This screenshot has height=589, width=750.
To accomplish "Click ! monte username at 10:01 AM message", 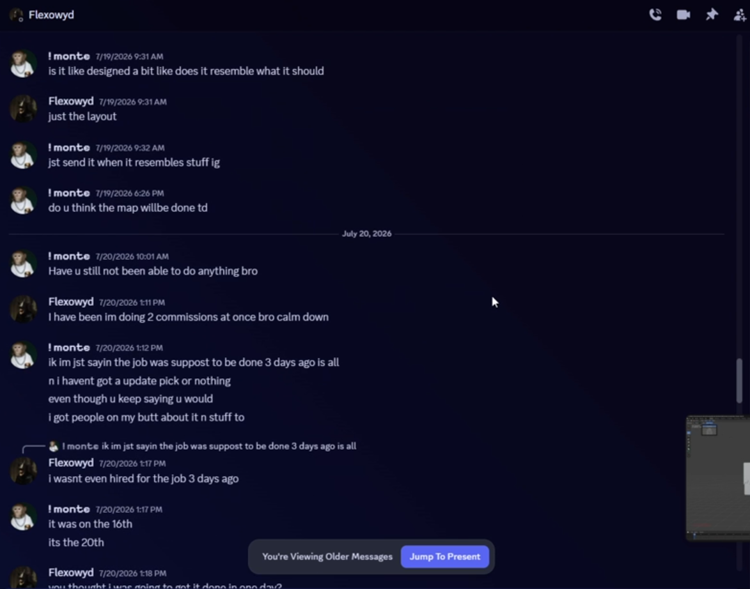I will [69, 256].
